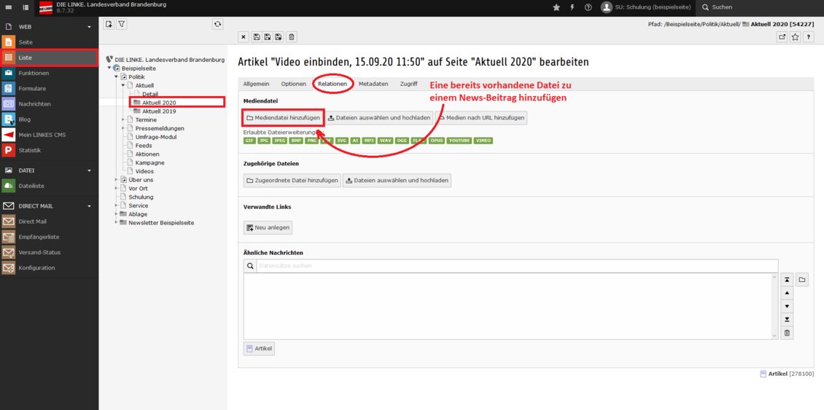
Task: Refresh the page tree
Action: click(x=217, y=23)
